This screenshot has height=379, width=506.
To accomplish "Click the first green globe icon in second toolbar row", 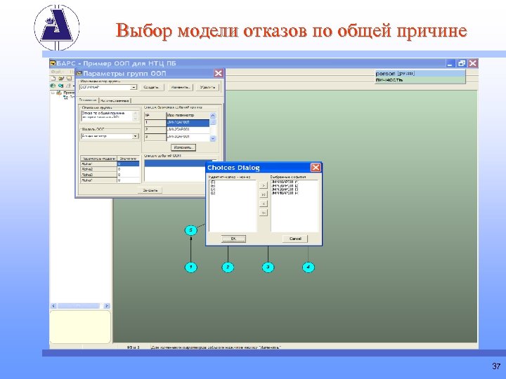I will coord(53,86).
